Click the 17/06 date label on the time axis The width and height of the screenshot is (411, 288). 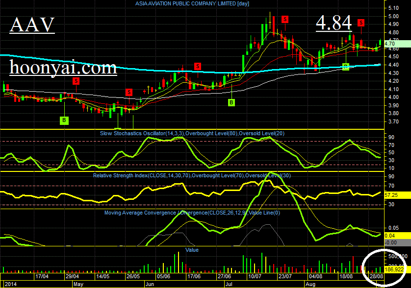(x=194, y=276)
